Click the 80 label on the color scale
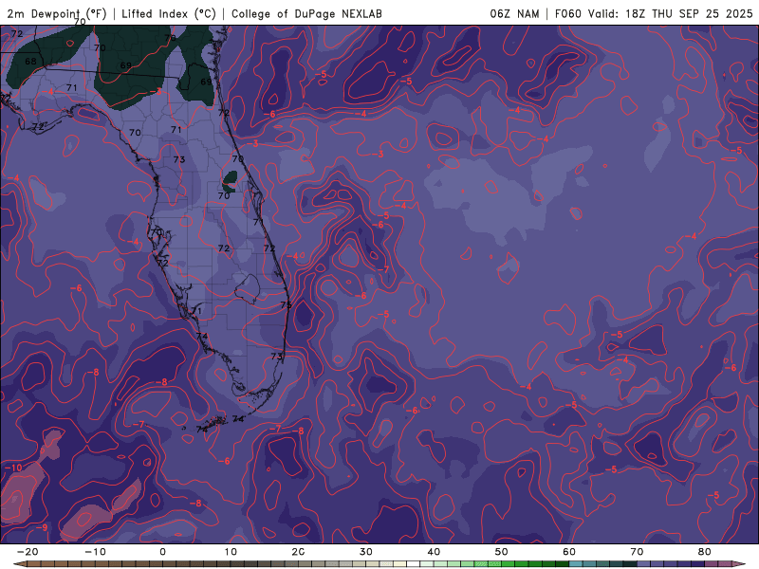The image size is (759, 569). tap(705, 552)
